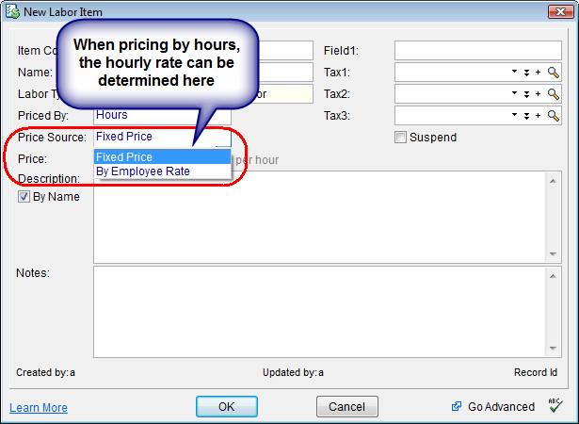This screenshot has width=579, height=424.
Task: Click into the Field1 text box
Action: [477, 51]
